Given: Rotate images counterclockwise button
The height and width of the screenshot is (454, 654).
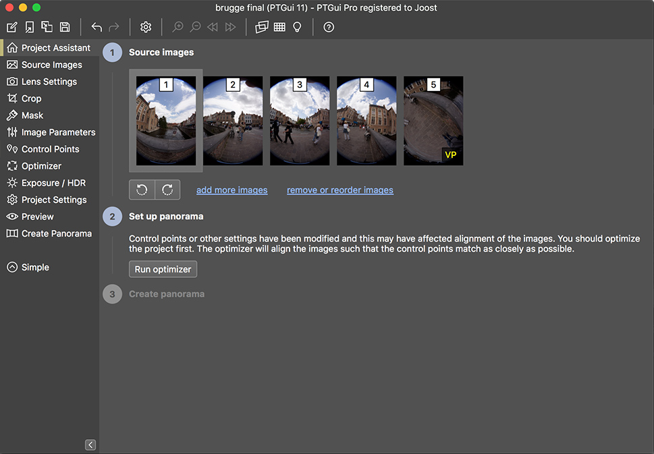Looking at the screenshot, I should click(142, 190).
